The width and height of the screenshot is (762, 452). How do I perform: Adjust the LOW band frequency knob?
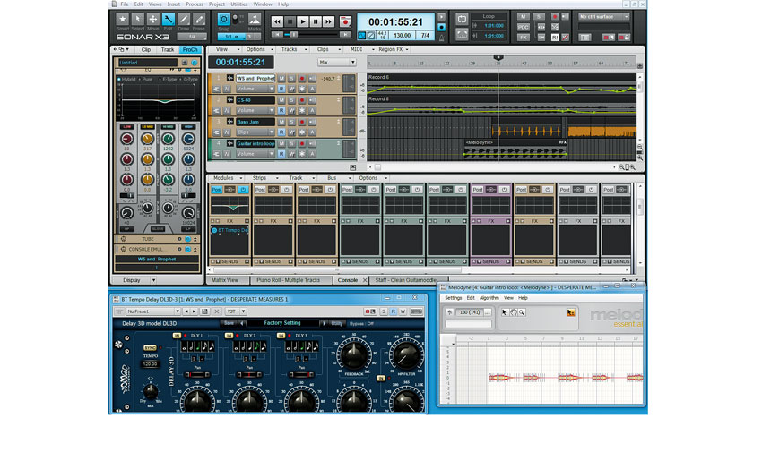pos(126,140)
